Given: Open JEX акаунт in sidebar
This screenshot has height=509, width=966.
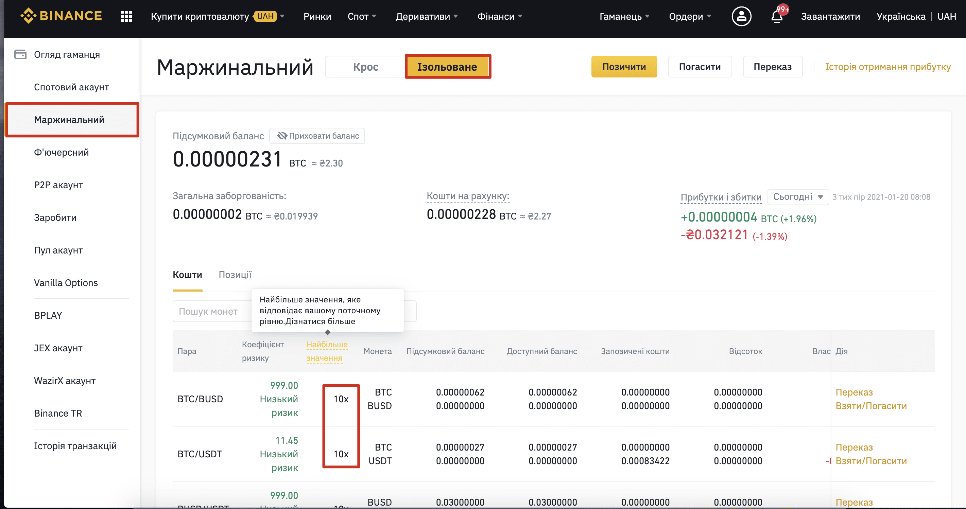Looking at the screenshot, I should (58, 348).
